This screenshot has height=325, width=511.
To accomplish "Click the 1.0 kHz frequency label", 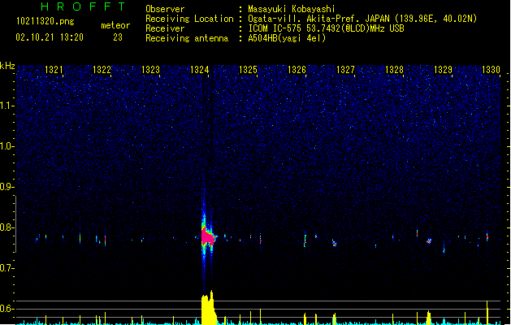I will 7,146.
